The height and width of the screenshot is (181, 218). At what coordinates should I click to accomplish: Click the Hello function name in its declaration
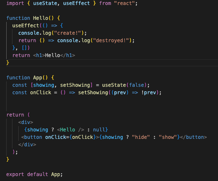click(x=41, y=18)
